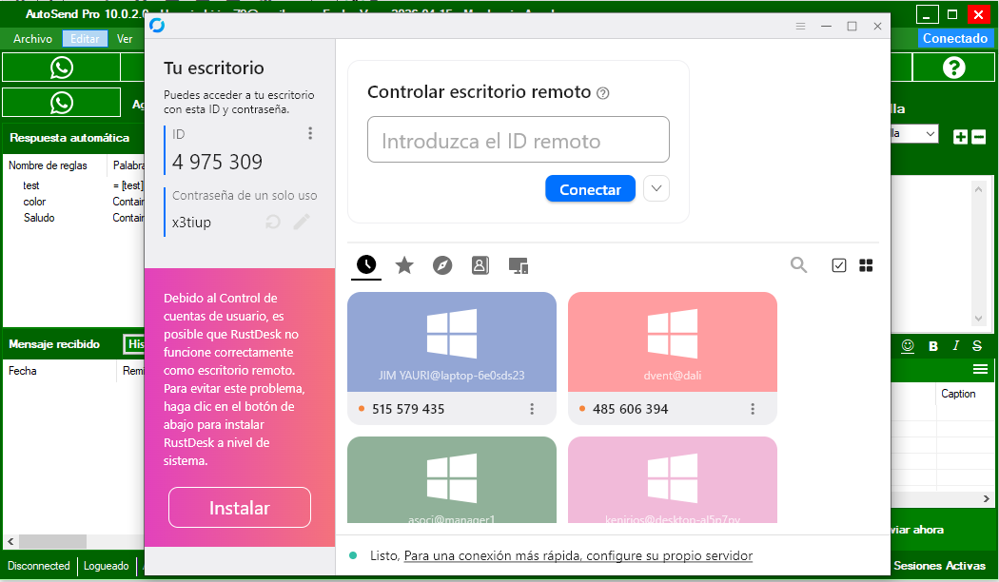Open the Favorites star tab
This screenshot has width=999, height=582.
(x=404, y=265)
